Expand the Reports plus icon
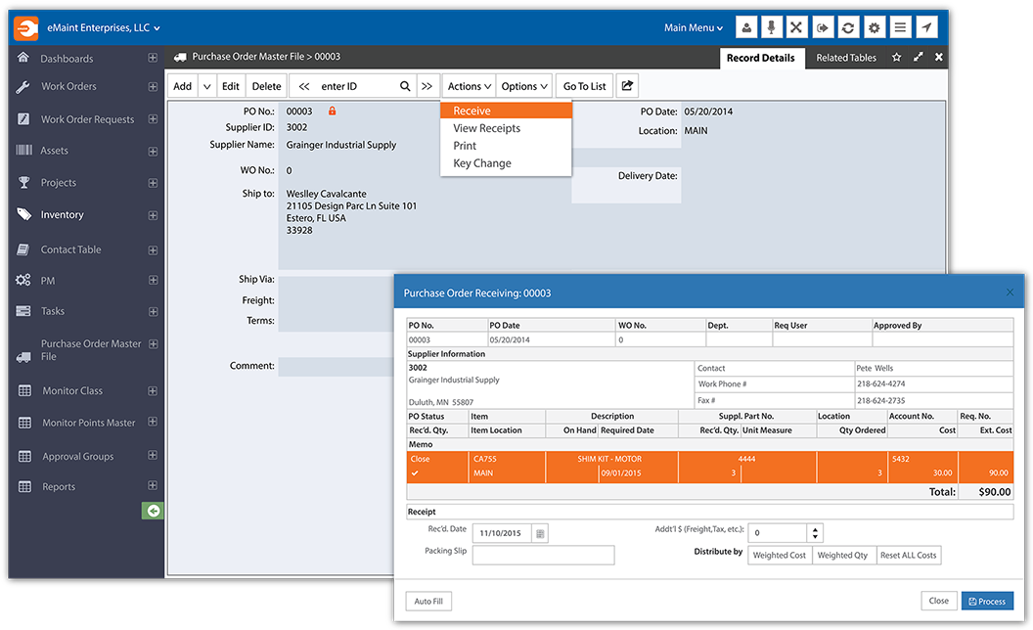 coord(153,485)
